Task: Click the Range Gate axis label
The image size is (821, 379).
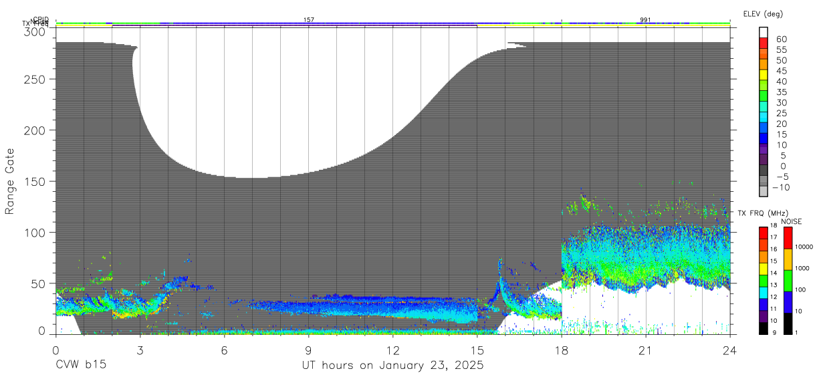Action: (10, 182)
